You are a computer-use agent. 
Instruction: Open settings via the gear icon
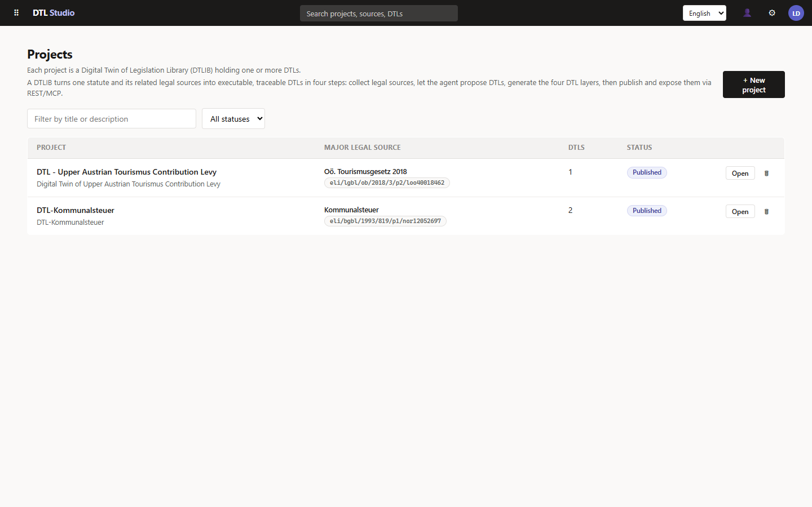(772, 13)
